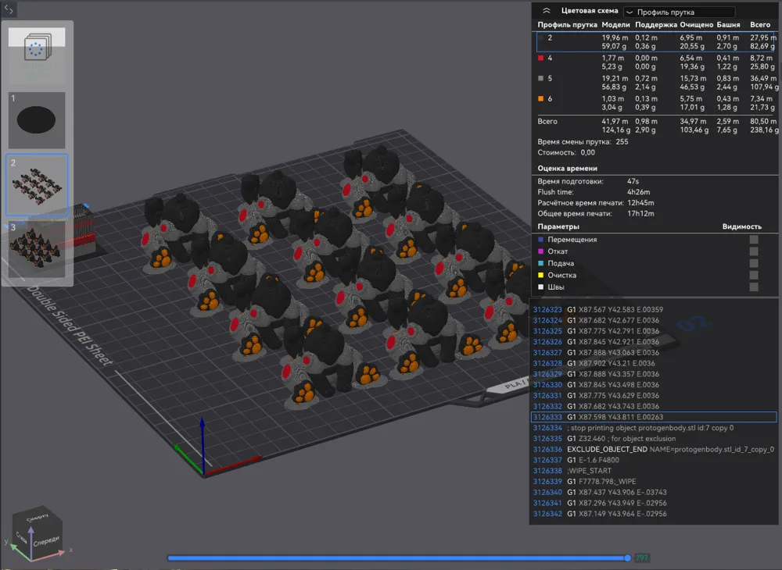Click the Поддержка column header
Screen dimensions: 782x570
656,24
